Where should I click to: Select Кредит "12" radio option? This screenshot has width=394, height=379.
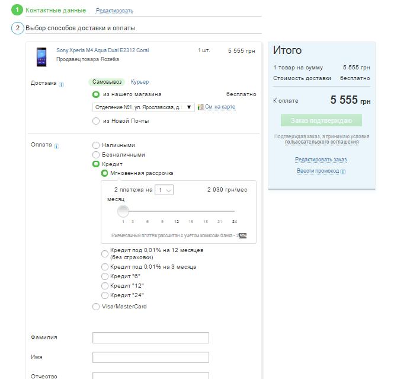[x=105, y=286]
